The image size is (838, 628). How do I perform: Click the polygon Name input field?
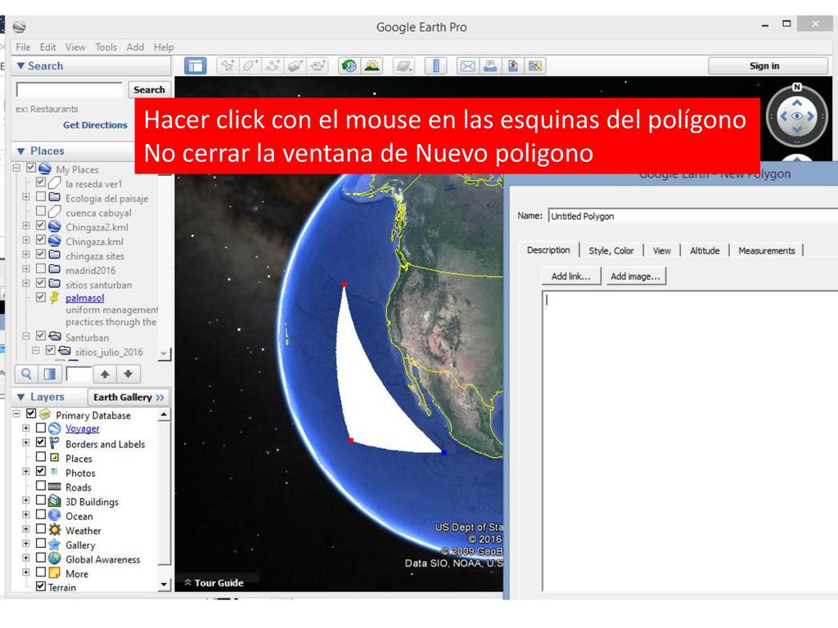coord(692,216)
